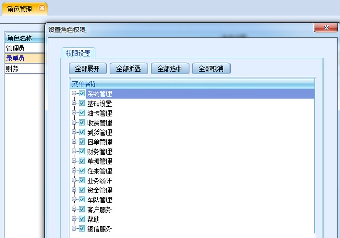This screenshot has height=238, width=340.
Task: Click the 菜单名称 column header
Action: coord(192,83)
